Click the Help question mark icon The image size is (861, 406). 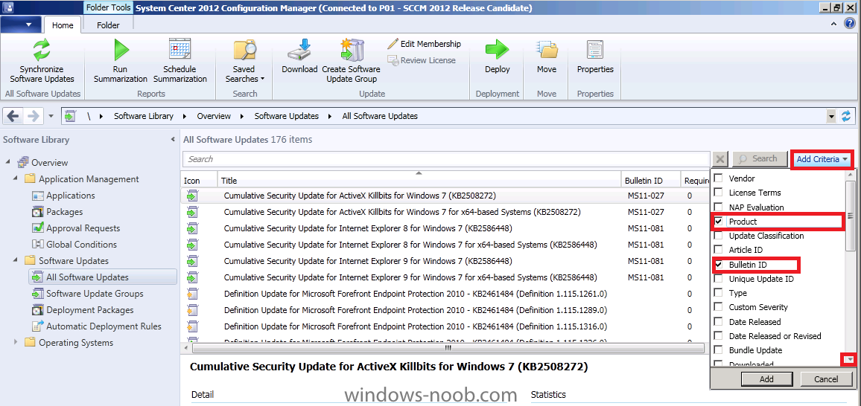pyautogui.click(x=850, y=24)
